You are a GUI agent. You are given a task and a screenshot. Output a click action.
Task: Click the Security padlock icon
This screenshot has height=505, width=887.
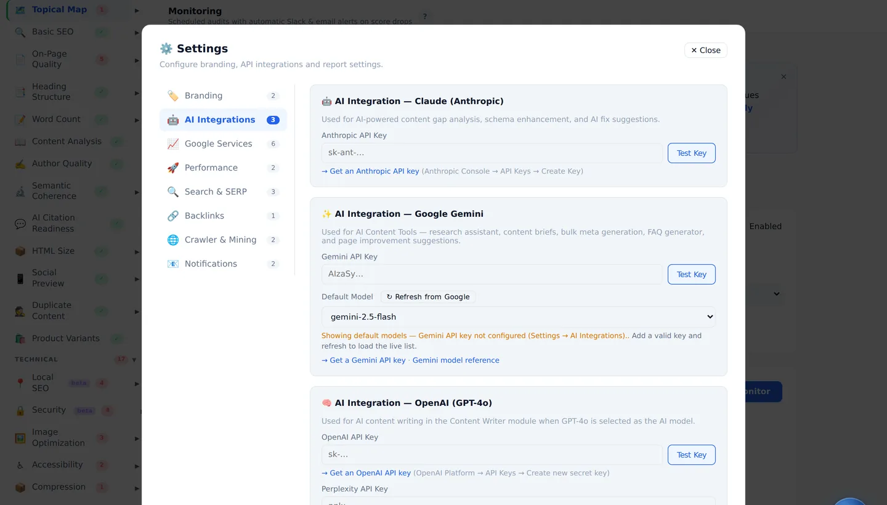[x=20, y=410]
